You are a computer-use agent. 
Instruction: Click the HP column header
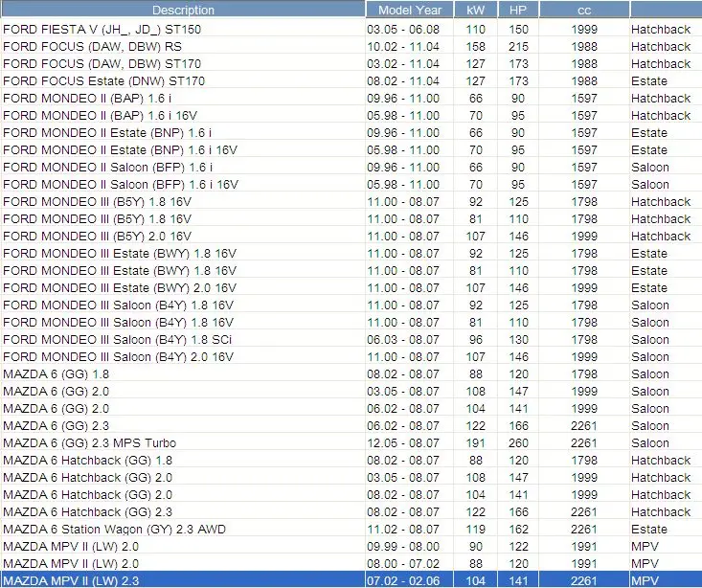(518, 10)
